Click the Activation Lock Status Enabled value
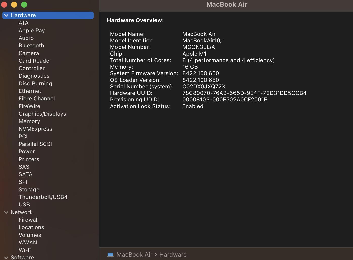This screenshot has height=260, width=353. pos(193,106)
